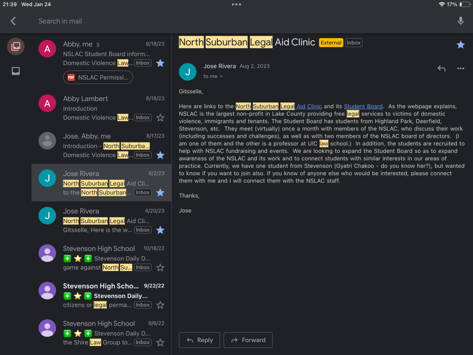Image resolution: width=473 pixels, height=355 pixels.
Task: Open Stevenson Daily email from 10/18/22
Action: [x=102, y=258]
